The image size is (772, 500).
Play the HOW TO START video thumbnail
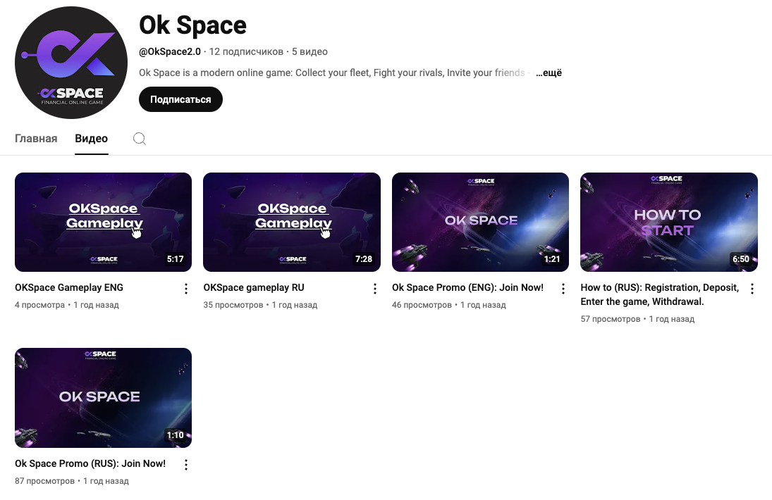(668, 222)
